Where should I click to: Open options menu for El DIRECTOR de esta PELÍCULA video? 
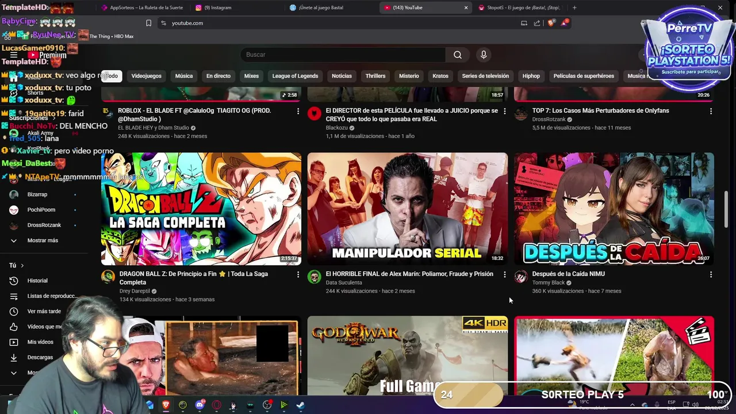505,111
